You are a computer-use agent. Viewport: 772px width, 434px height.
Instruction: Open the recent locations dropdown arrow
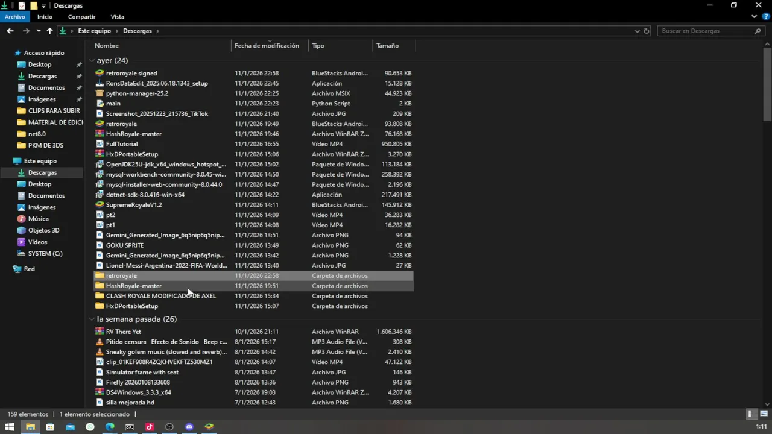tap(39, 31)
